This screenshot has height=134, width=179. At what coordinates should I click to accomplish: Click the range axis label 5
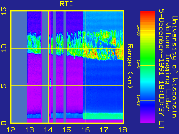click(4, 86)
